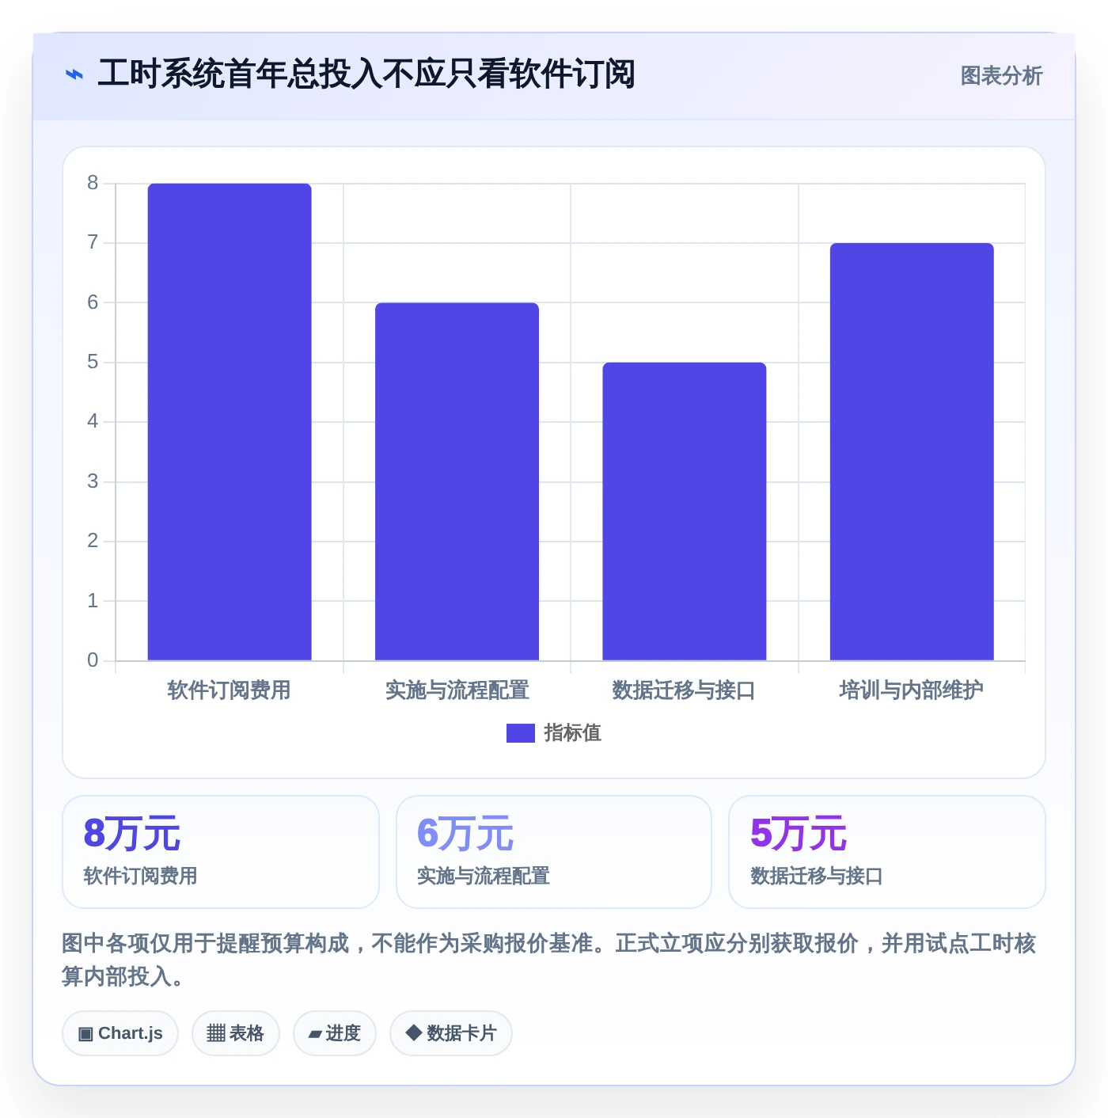
Task: Click the bar icon in 进度 chip
Action: (315, 1034)
